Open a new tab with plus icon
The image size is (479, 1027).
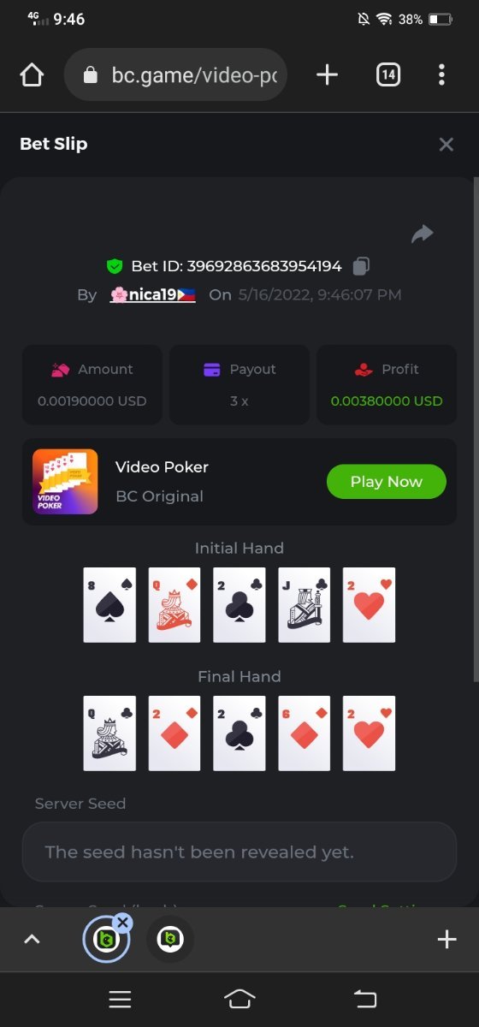point(327,75)
